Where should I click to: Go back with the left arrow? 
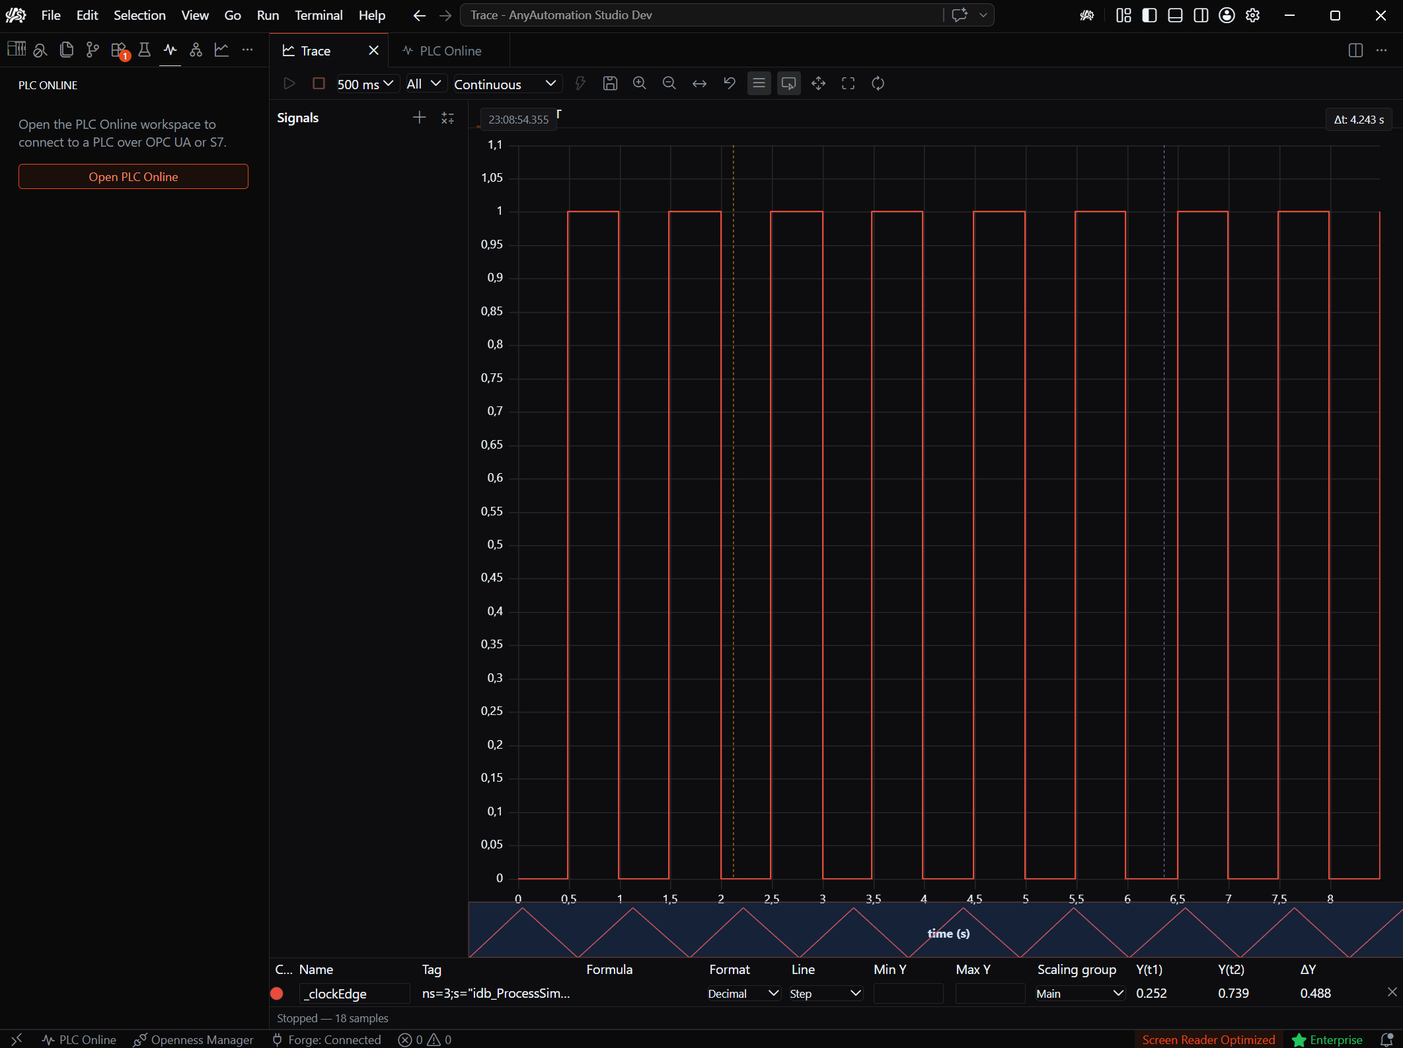419,15
